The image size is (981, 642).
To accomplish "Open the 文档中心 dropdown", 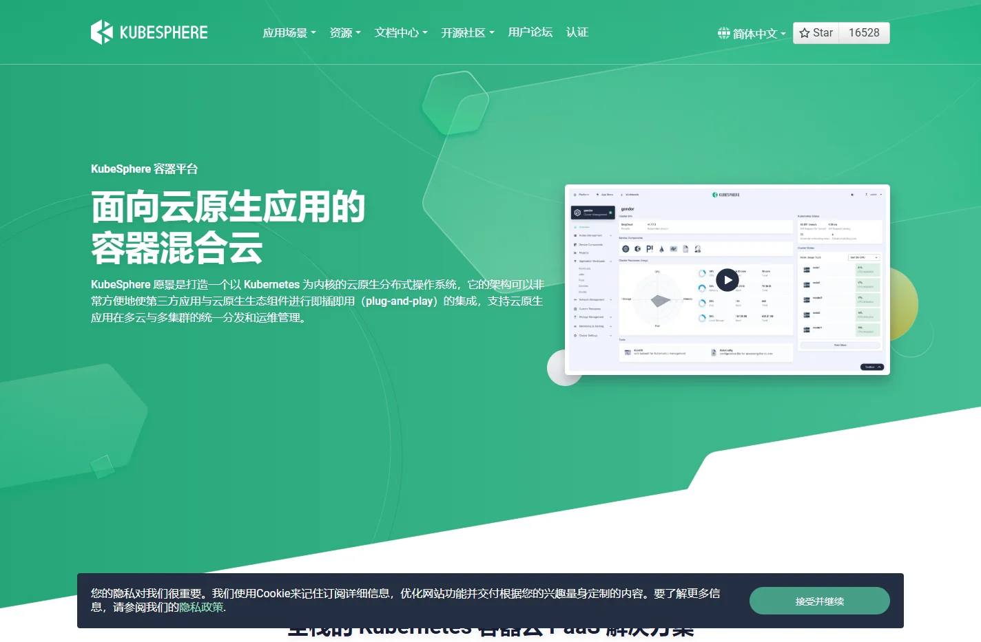I will [401, 32].
